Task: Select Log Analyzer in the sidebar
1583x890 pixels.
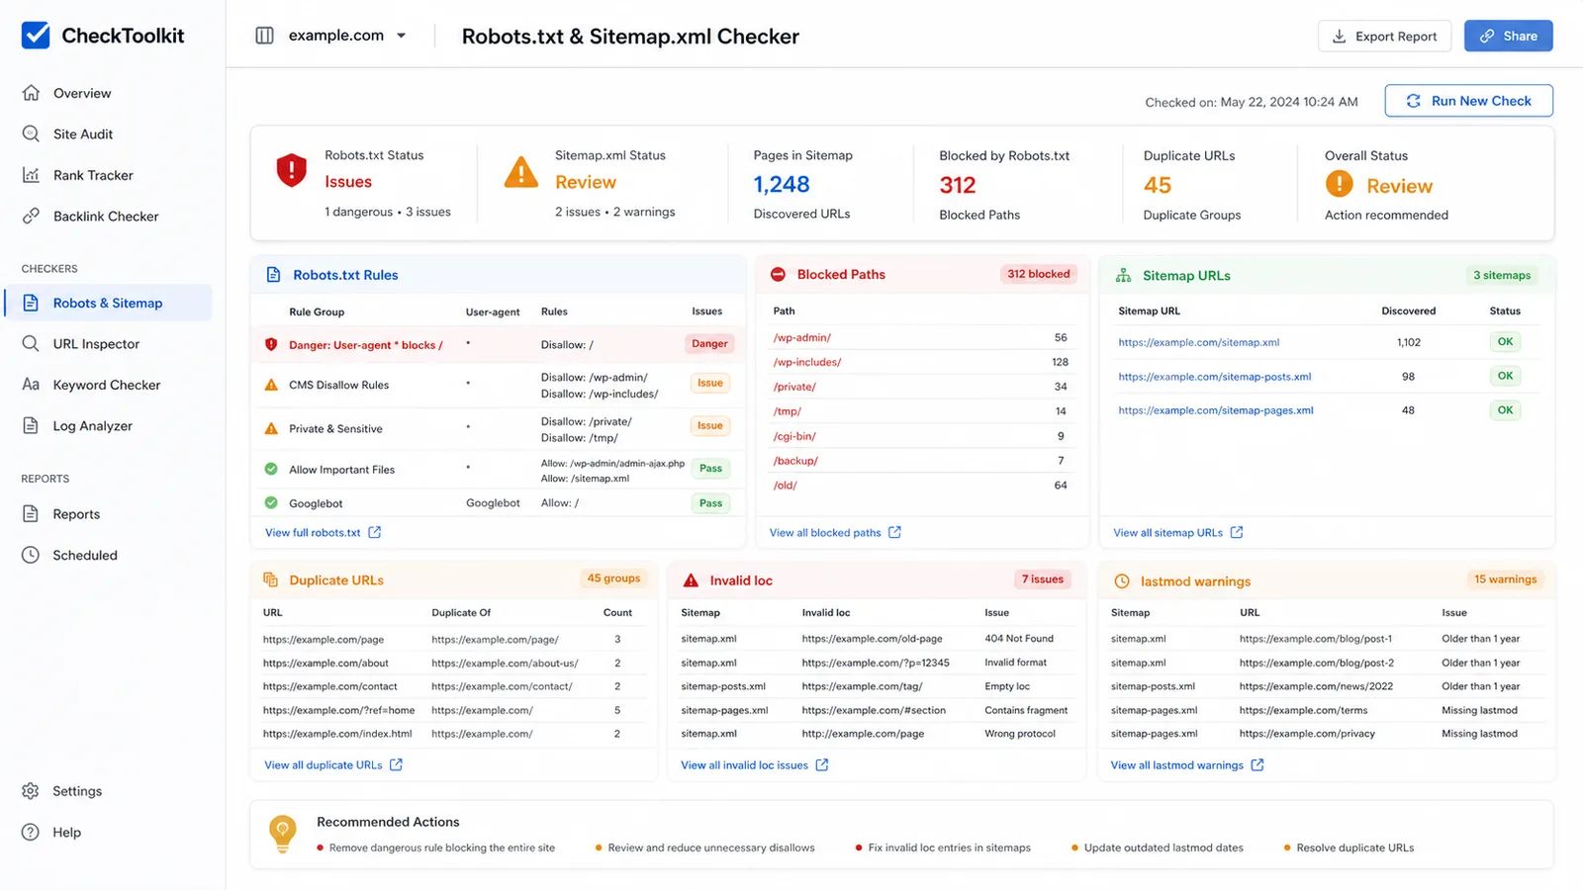Action: [x=92, y=426]
